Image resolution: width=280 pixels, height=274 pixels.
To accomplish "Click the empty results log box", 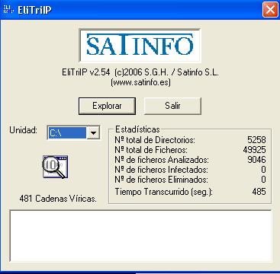I will coord(140,236).
